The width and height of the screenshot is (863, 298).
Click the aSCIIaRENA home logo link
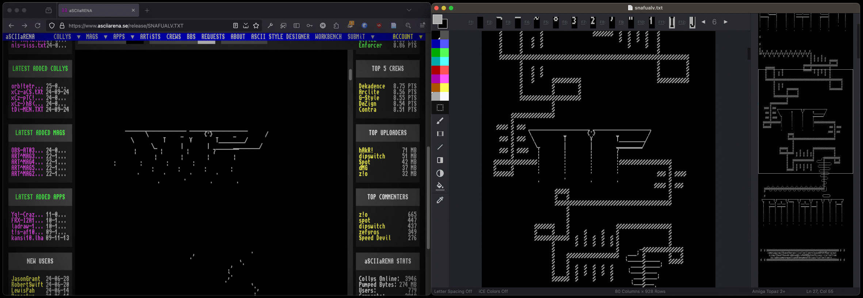point(20,37)
